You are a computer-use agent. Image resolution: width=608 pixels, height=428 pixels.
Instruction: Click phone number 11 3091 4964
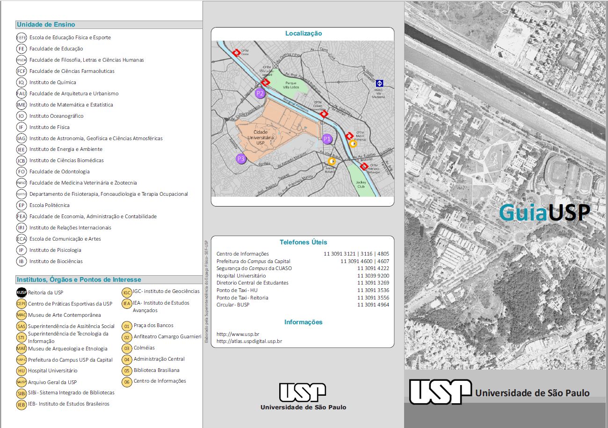tap(373, 305)
